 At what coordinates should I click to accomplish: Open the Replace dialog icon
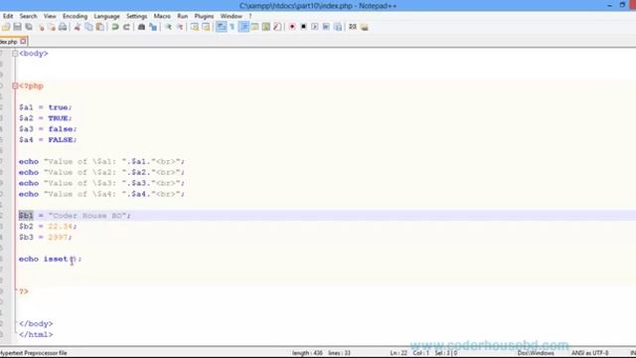point(153,27)
